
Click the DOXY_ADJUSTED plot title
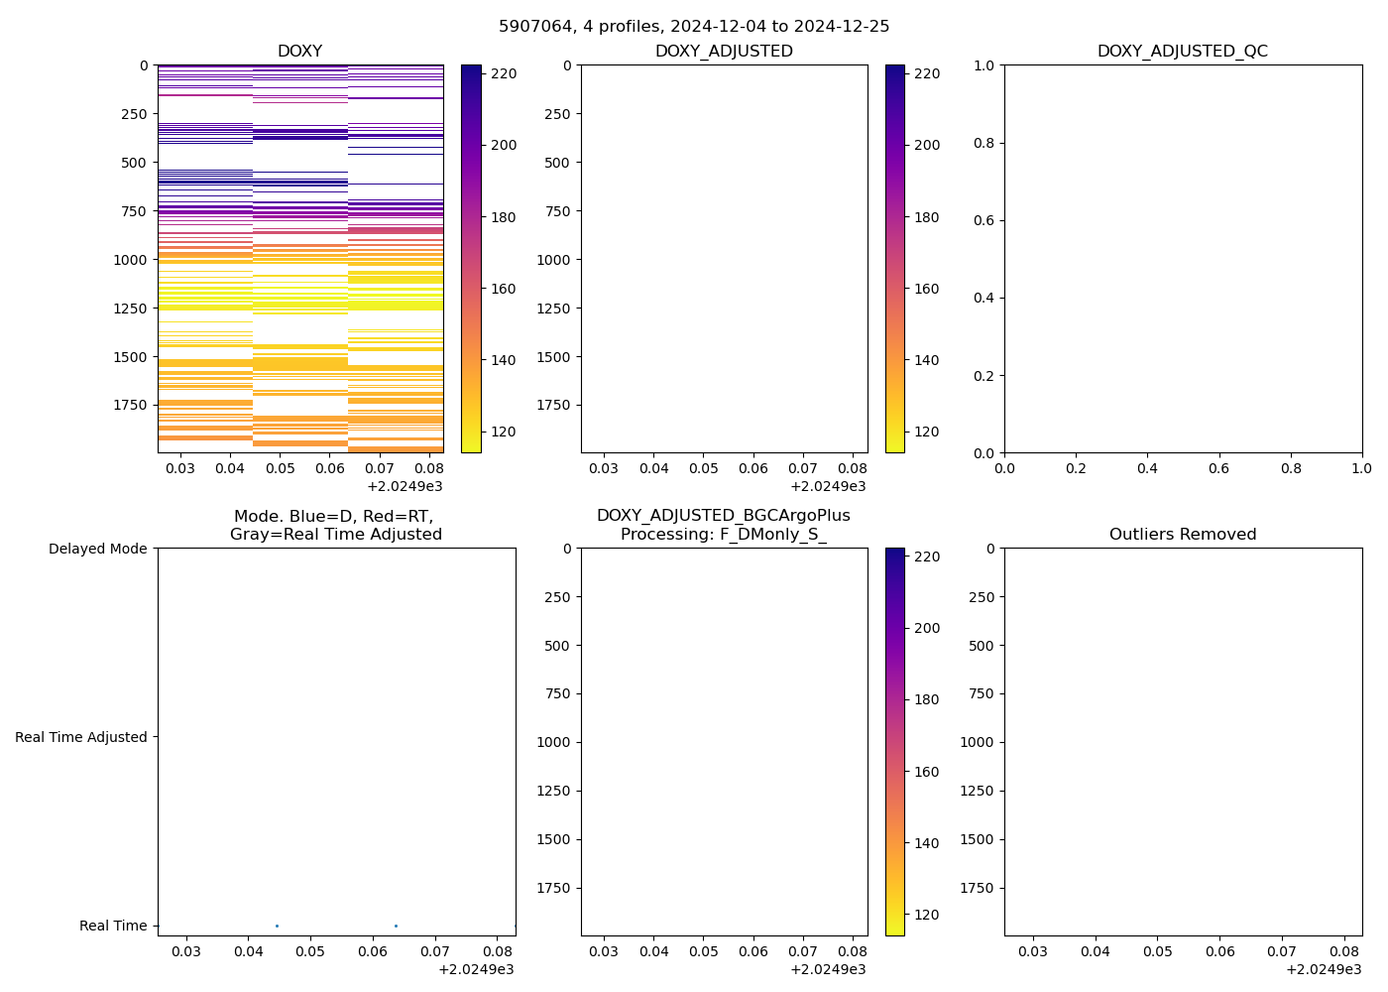pyautogui.click(x=724, y=52)
